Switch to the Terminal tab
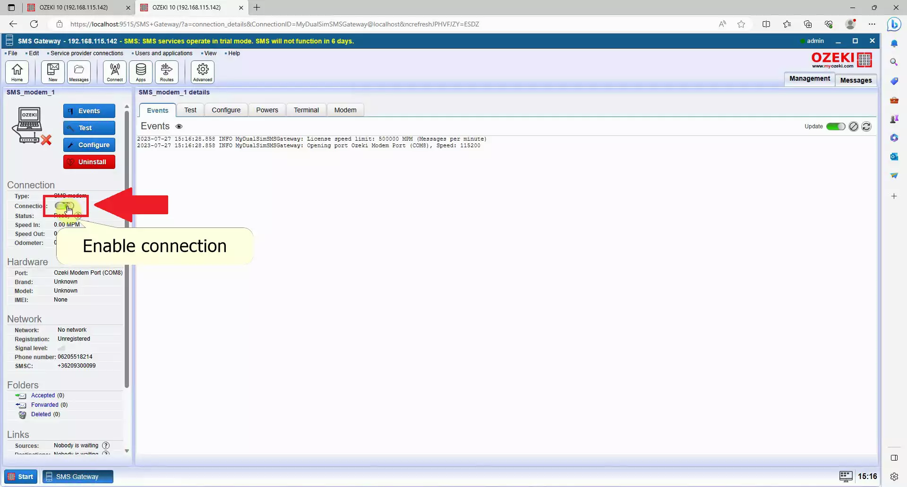Viewport: 907px width, 487px height. tap(306, 110)
